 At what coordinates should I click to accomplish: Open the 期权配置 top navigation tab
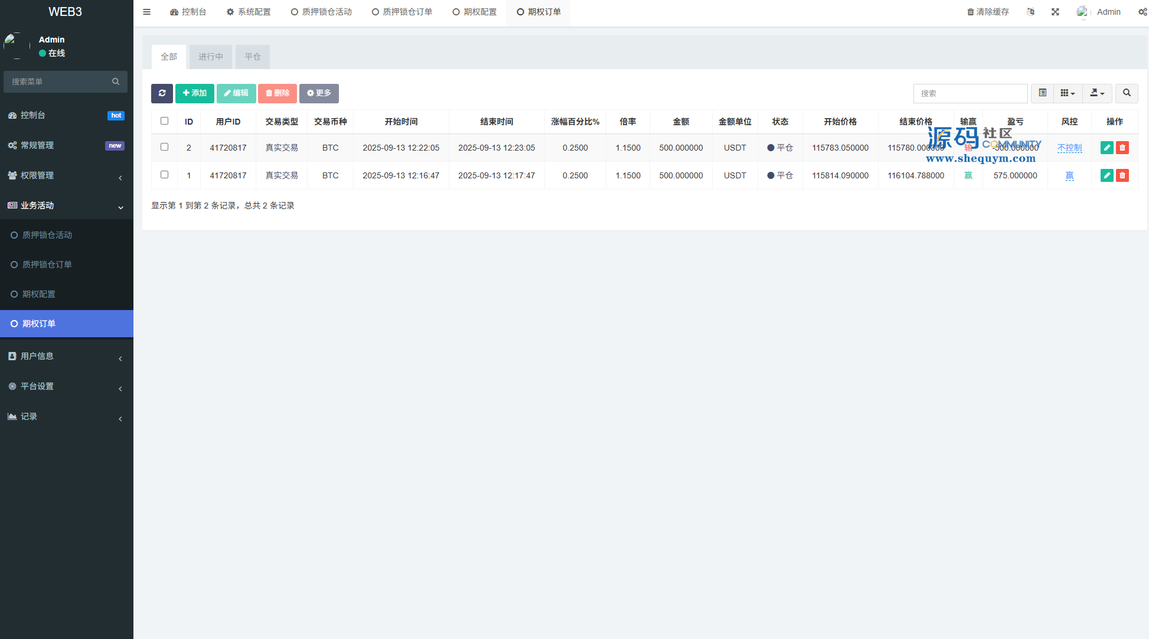point(475,12)
